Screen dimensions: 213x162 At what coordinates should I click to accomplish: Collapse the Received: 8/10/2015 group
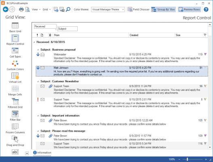34,42
